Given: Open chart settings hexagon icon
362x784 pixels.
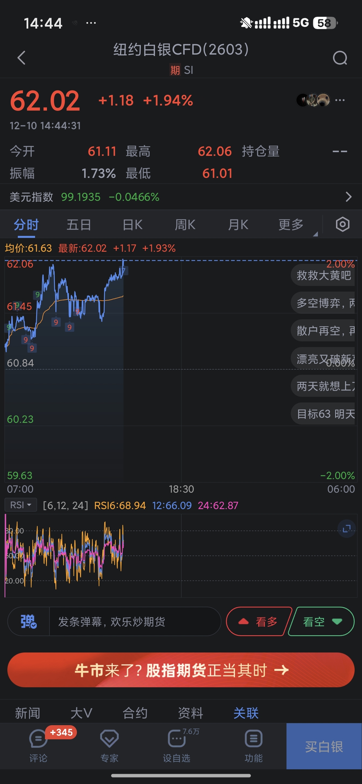Looking at the screenshot, I should 342,225.
